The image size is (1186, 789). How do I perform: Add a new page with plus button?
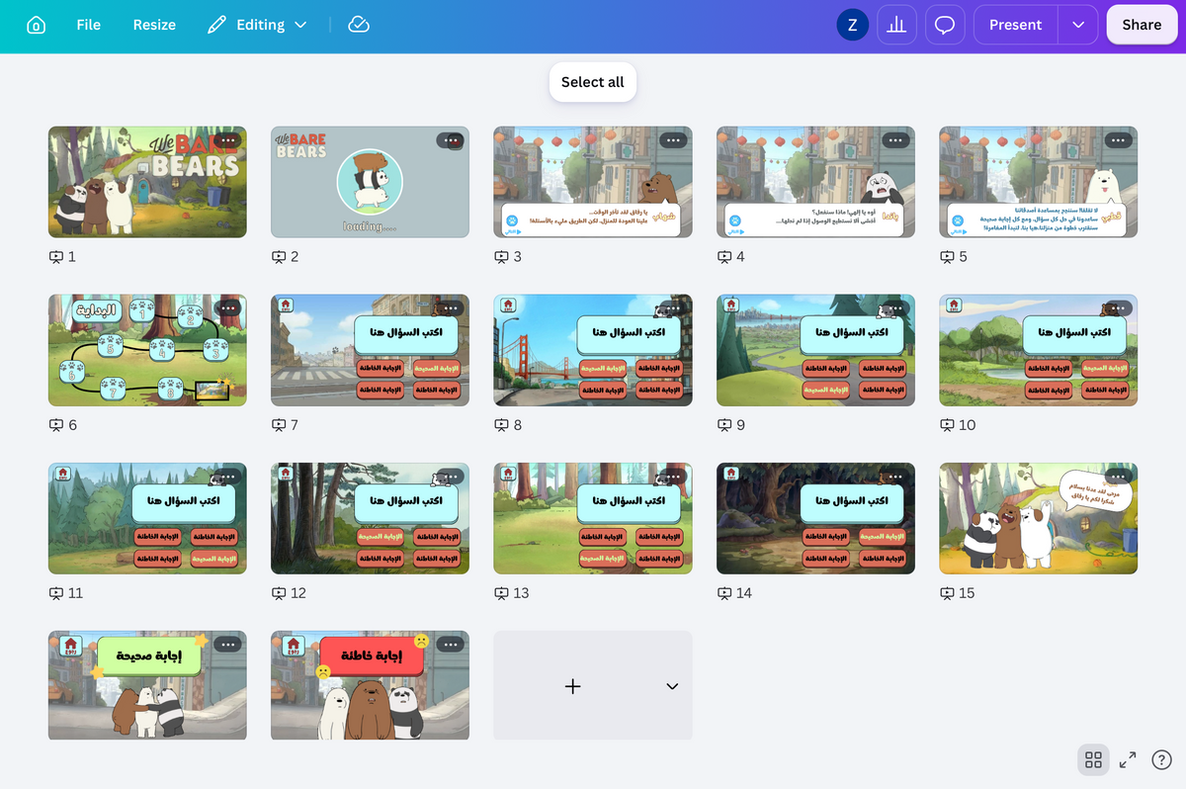pos(573,686)
